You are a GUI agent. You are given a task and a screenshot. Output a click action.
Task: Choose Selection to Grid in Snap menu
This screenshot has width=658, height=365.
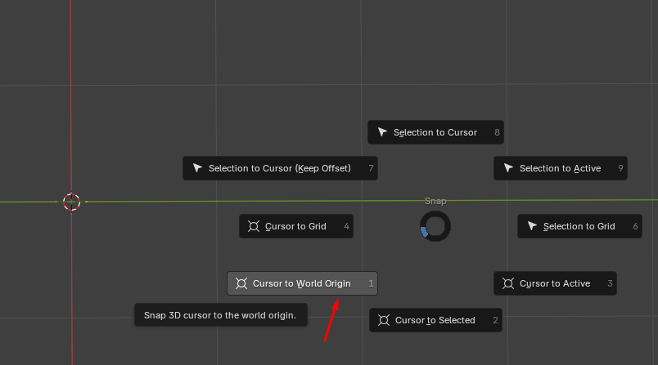579,226
